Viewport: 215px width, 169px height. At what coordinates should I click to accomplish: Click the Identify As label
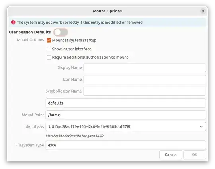pyautogui.click(x=34, y=127)
